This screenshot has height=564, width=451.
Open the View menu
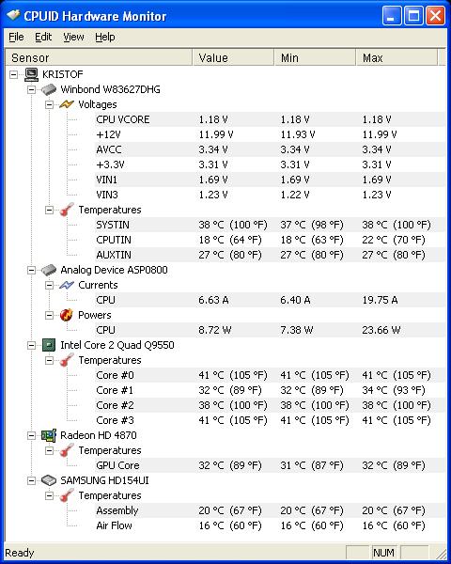point(73,37)
